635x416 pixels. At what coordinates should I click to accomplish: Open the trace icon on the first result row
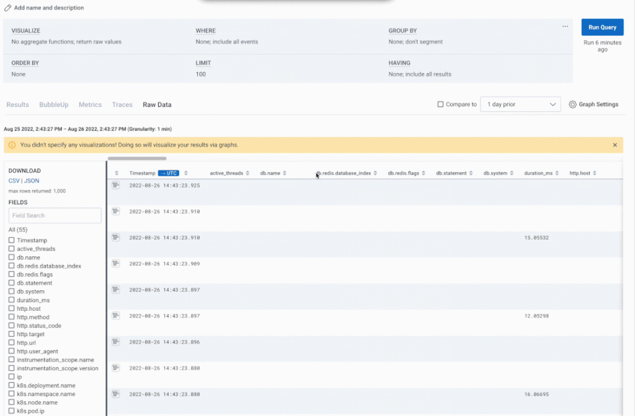115,185
